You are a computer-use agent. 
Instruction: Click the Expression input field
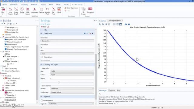tap(67, 47)
